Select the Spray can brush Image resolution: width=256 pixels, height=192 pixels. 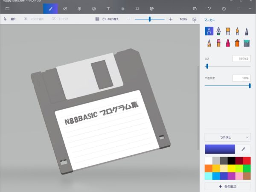pos(237,43)
